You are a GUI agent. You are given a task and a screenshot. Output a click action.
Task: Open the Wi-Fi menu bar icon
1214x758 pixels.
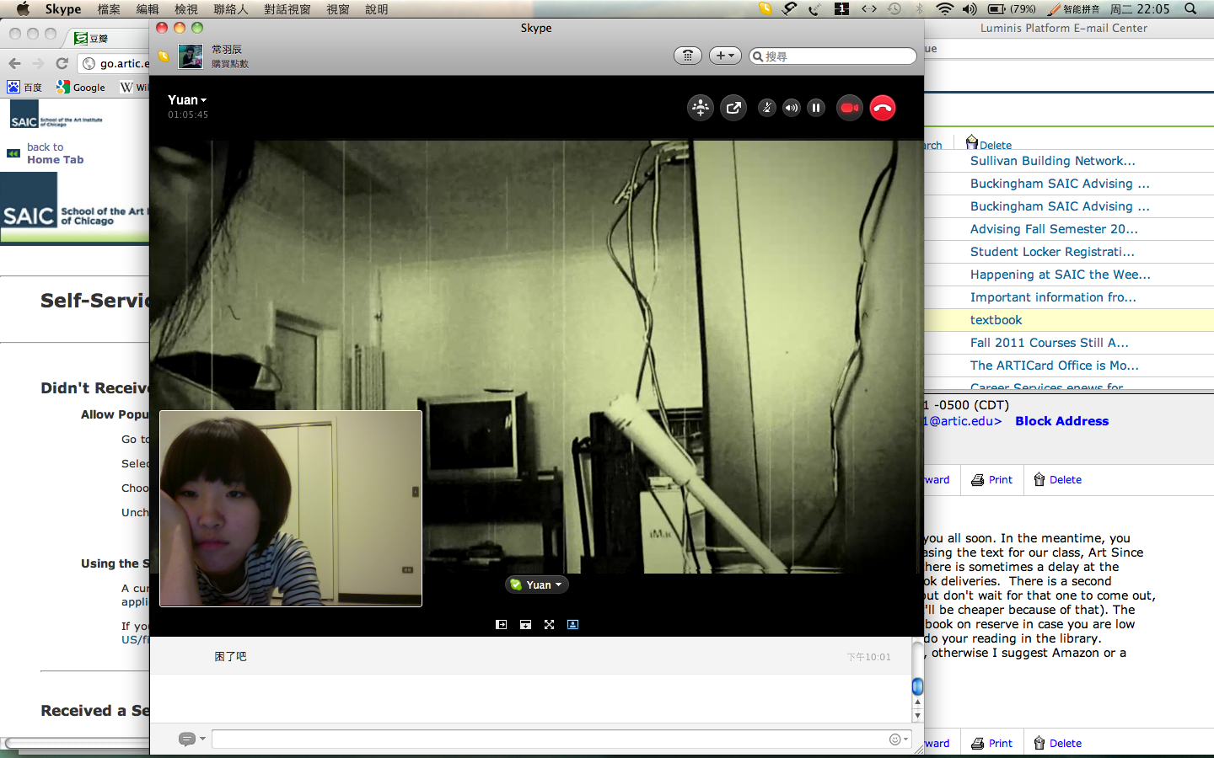[x=945, y=9]
